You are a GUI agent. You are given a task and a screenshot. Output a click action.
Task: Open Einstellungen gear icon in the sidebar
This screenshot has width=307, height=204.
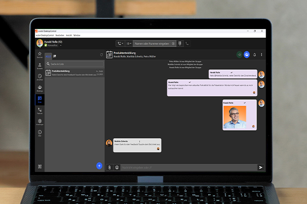[39, 121]
